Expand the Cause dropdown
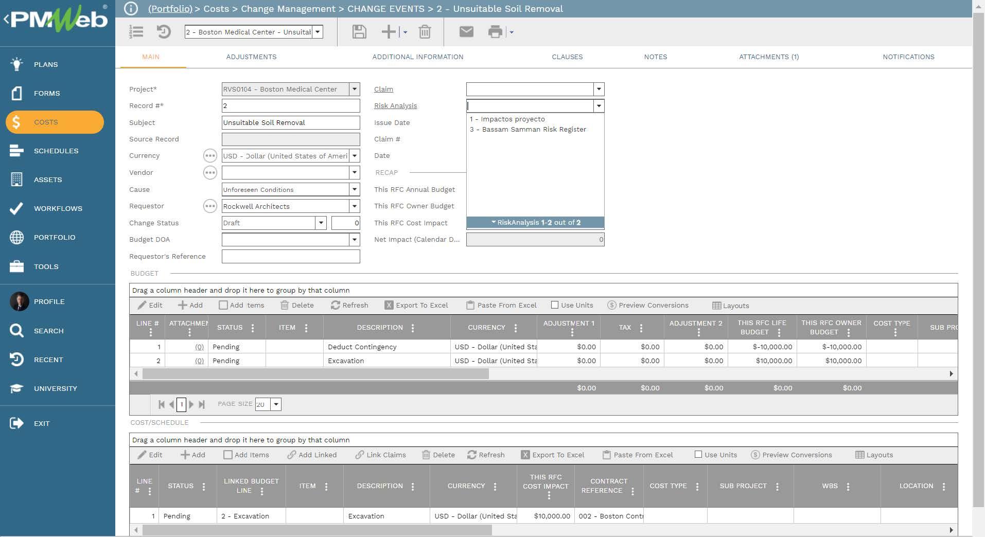Viewport: 985px width, 537px height. point(354,189)
